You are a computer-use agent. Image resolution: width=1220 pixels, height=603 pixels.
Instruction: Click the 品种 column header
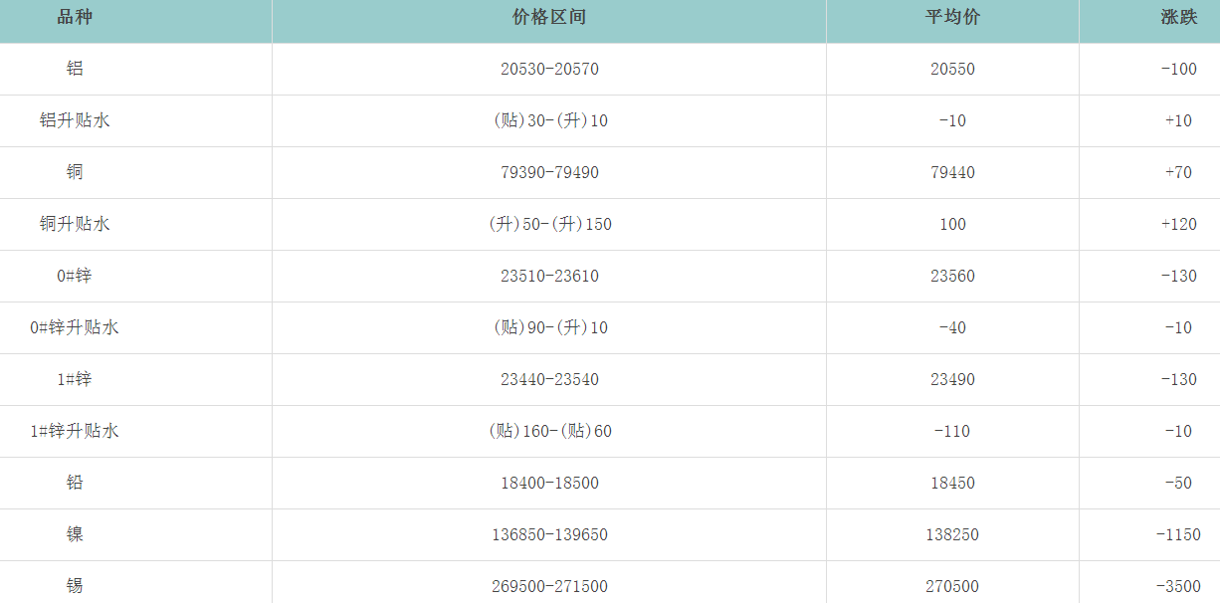coord(75,18)
